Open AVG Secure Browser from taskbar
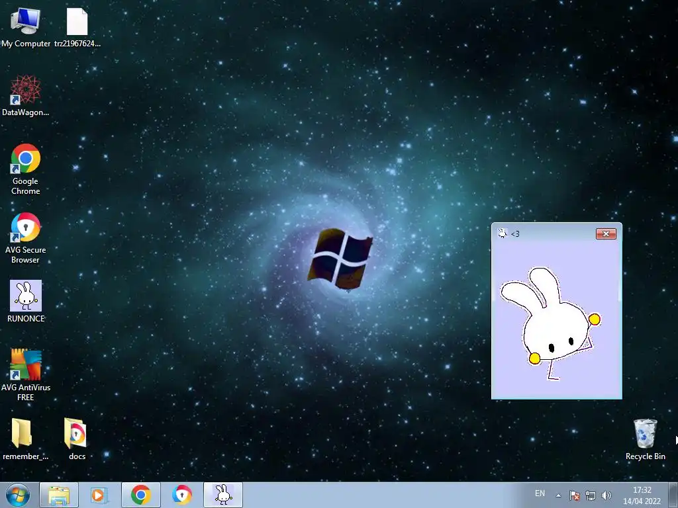Screen dimensions: 678x508 181,495
